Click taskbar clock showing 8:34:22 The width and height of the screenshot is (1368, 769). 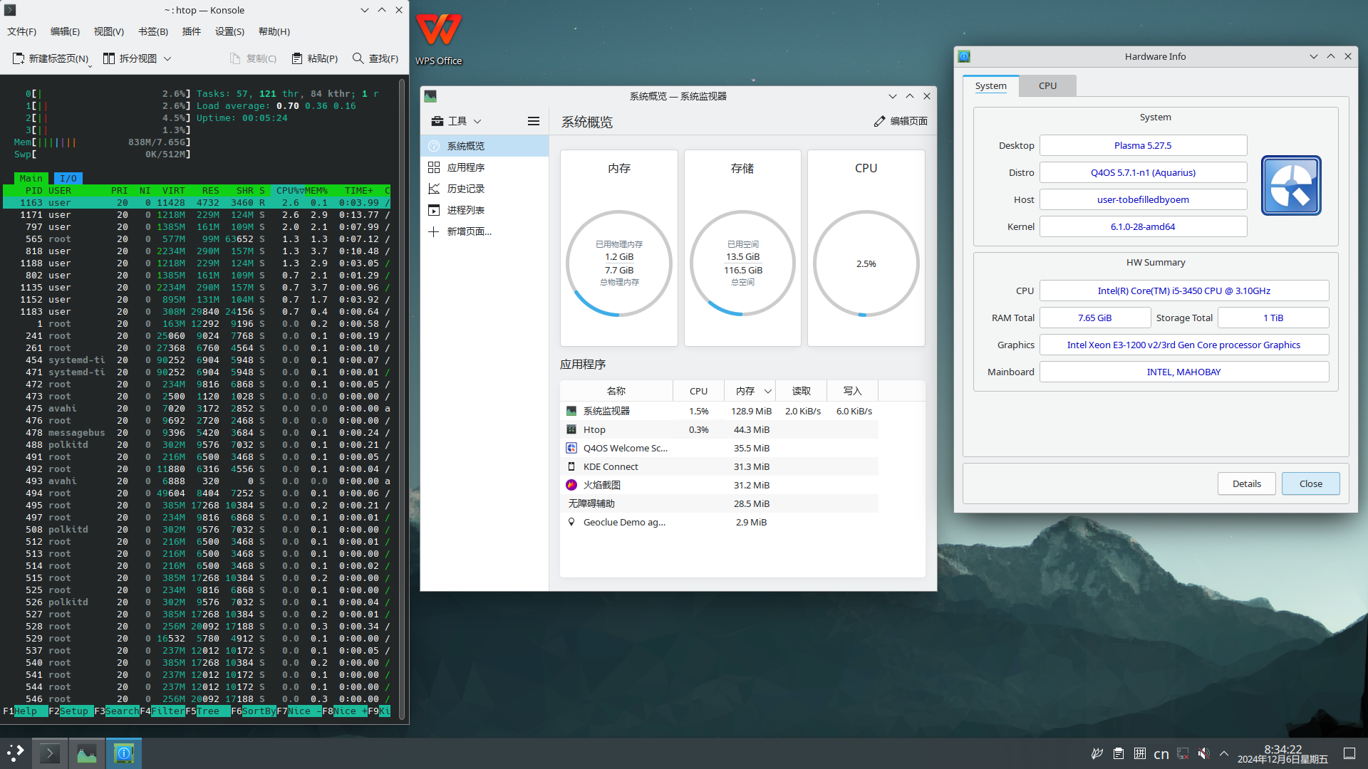coord(1282,749)
